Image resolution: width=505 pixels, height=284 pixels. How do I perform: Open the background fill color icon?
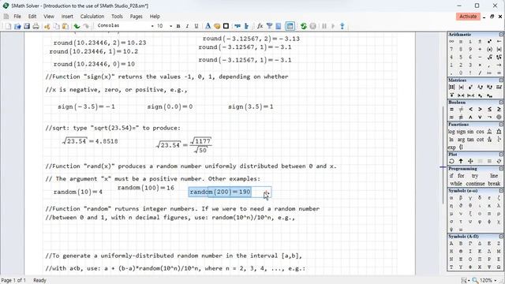217,26
